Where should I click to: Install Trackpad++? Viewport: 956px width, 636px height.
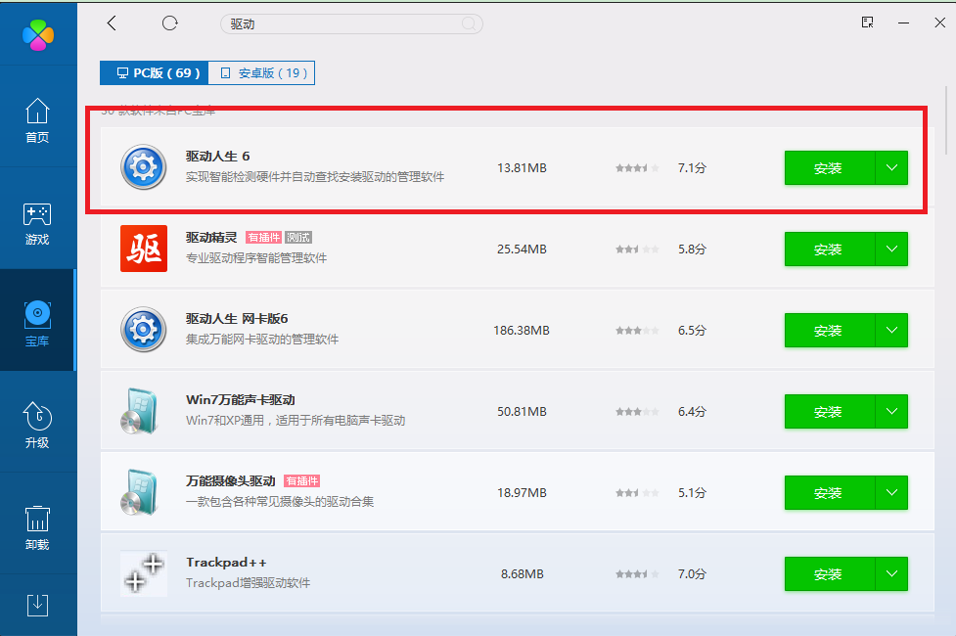[830, 573]
